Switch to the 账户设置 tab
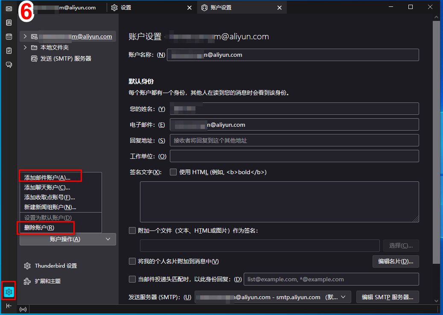This screenshot has height=315, width=443. click(x=242, y=8)
